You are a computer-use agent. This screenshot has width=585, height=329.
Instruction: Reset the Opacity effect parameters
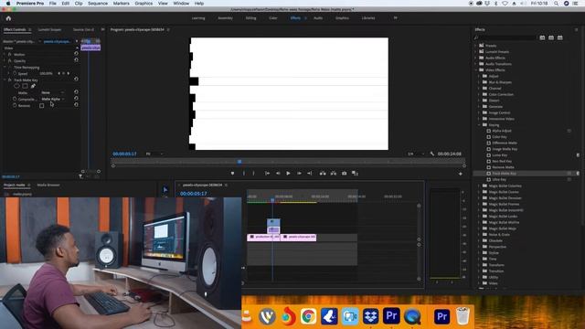(x=76, y=60)
